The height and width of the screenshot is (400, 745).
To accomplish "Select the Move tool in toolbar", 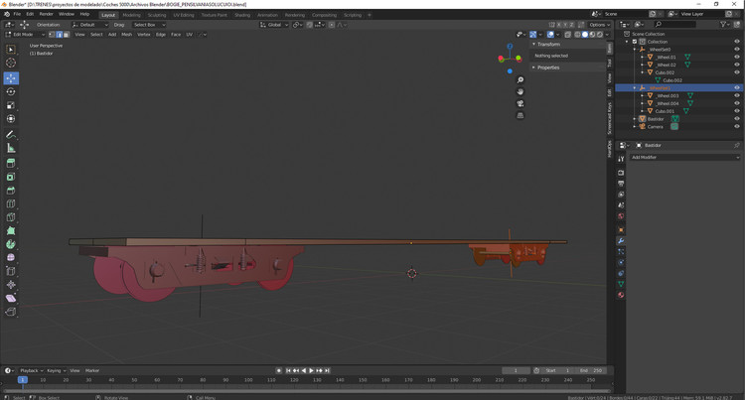I will [x=11, y=77].
